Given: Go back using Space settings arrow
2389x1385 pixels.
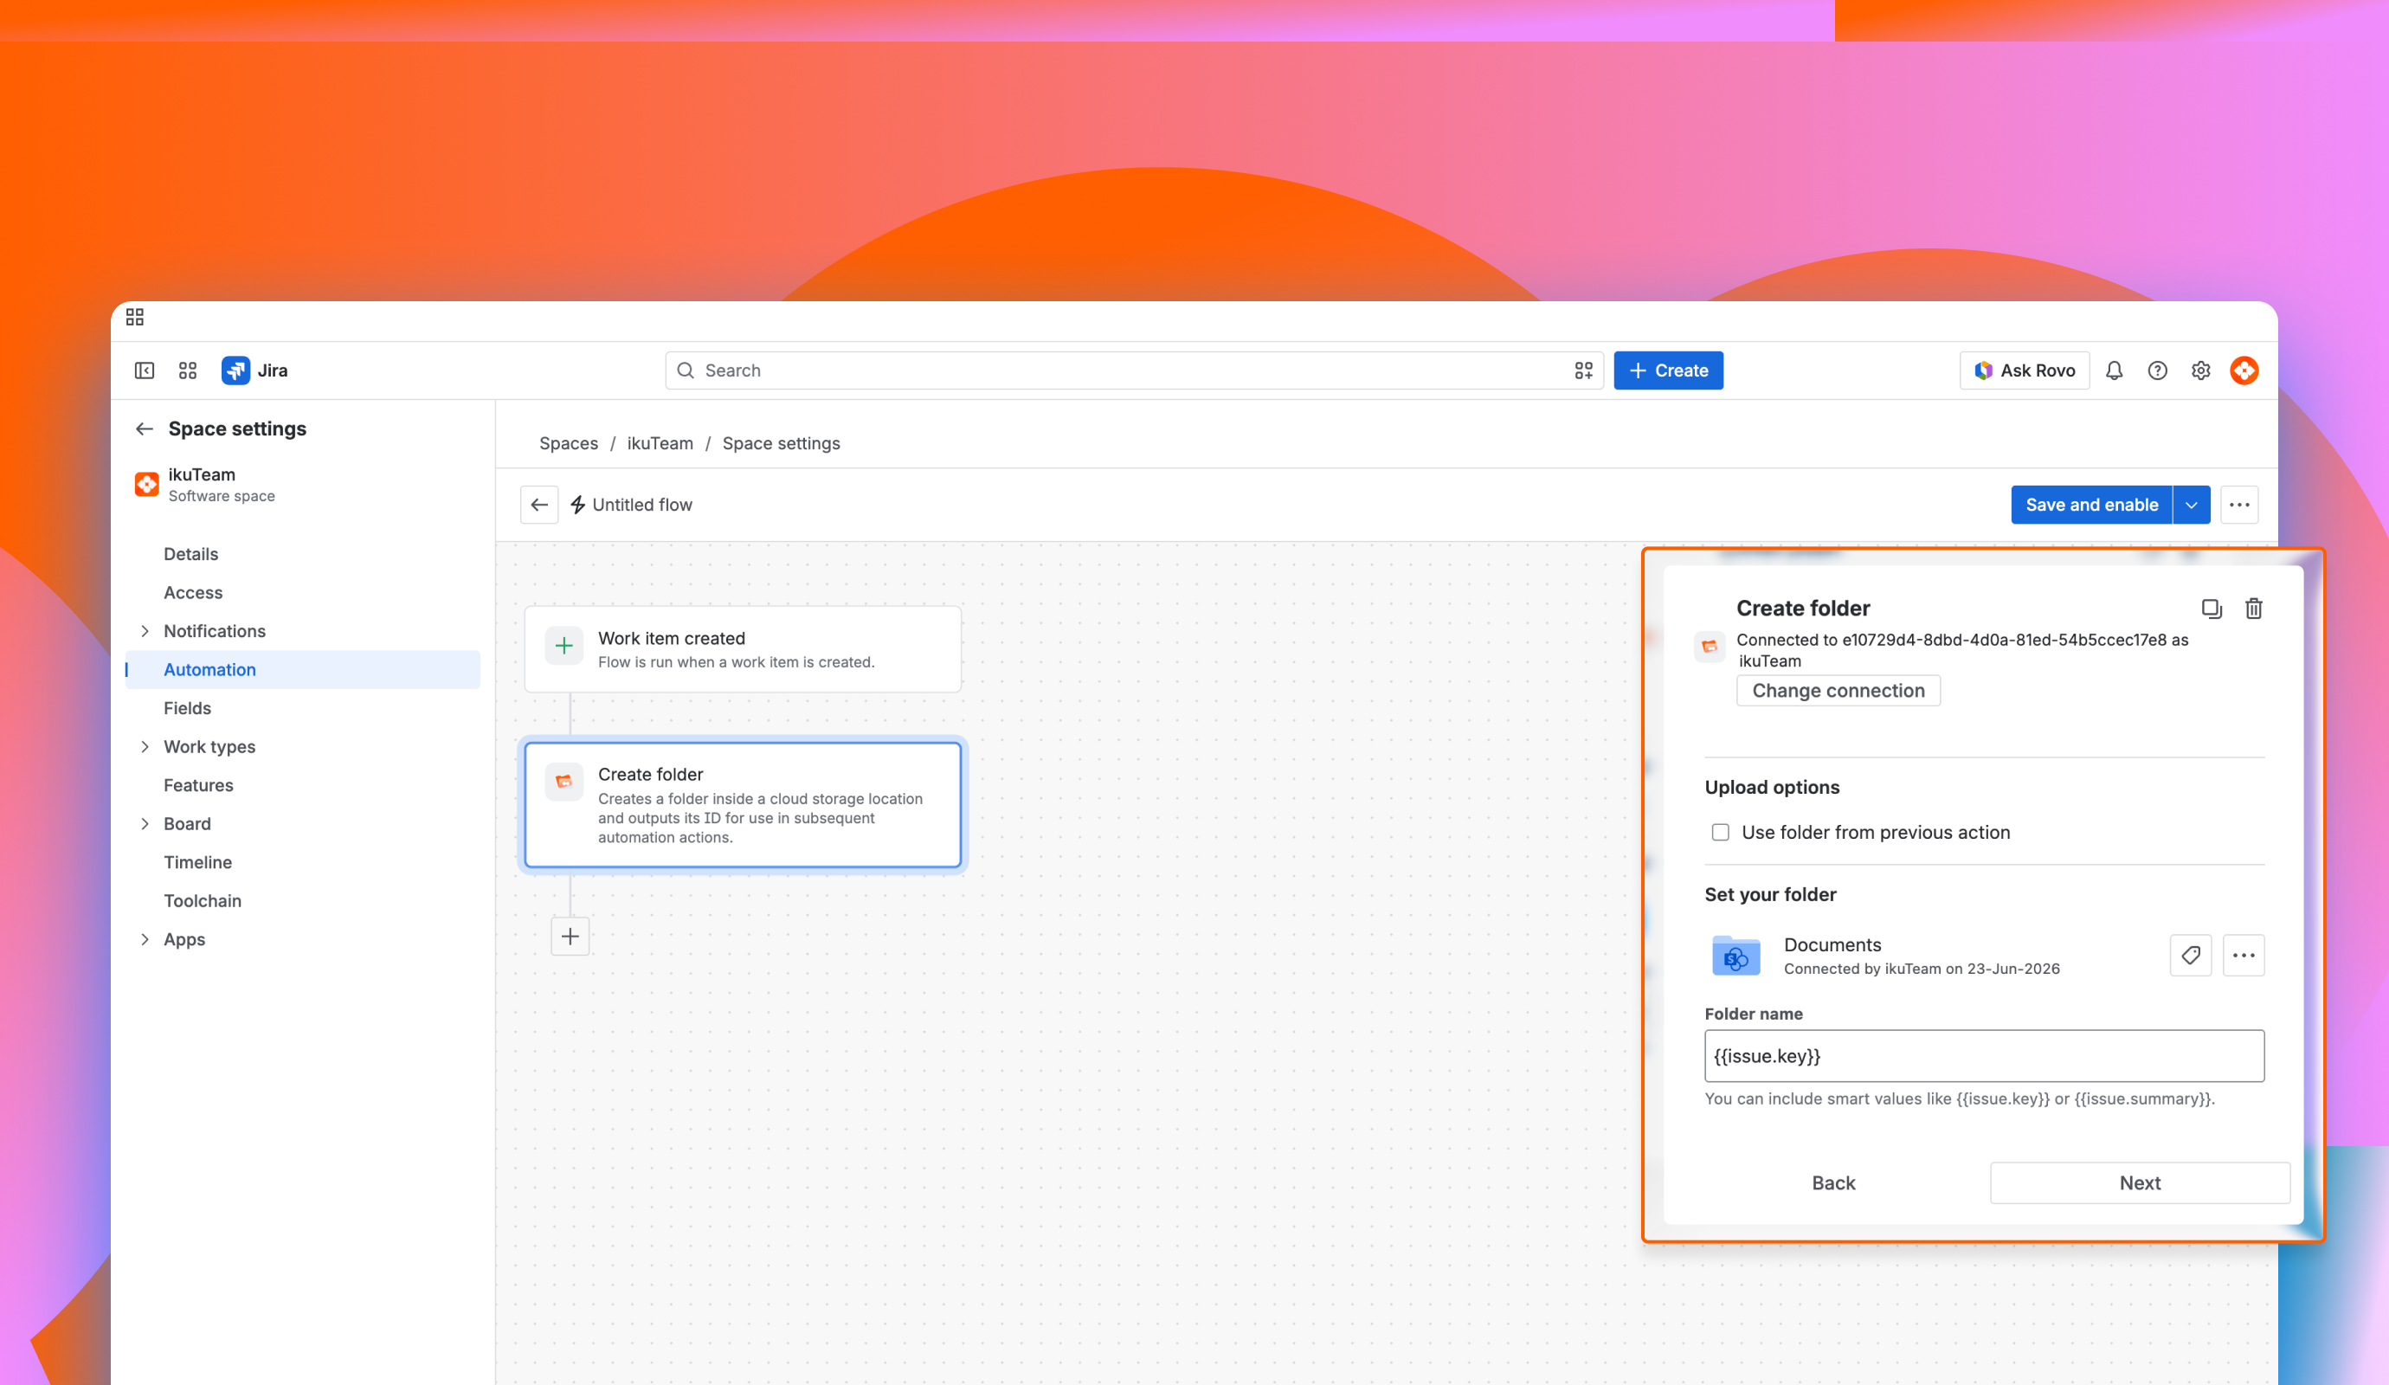Looking at the screenshot, I should coord(144,428).
